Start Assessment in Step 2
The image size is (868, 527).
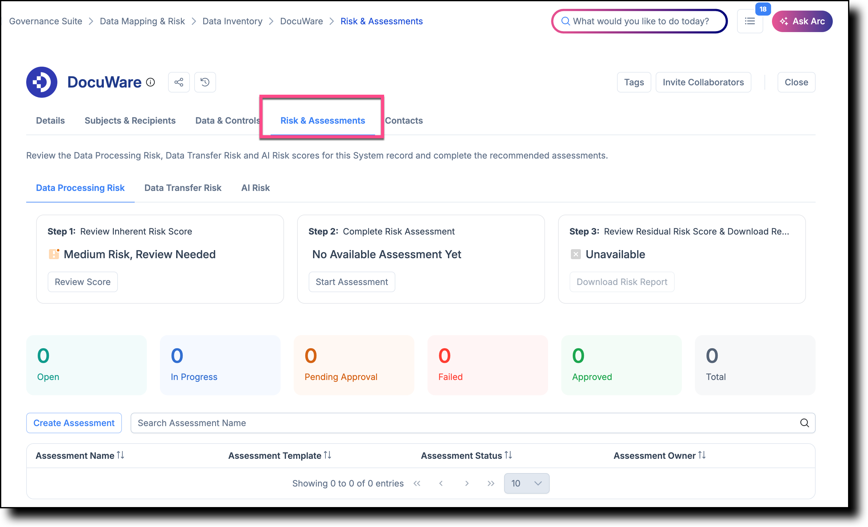(x=352, y=282)
